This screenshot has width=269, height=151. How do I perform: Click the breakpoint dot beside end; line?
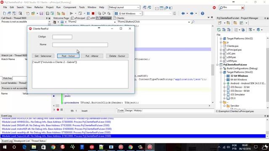pyautogui.click(x=54, y=96)
